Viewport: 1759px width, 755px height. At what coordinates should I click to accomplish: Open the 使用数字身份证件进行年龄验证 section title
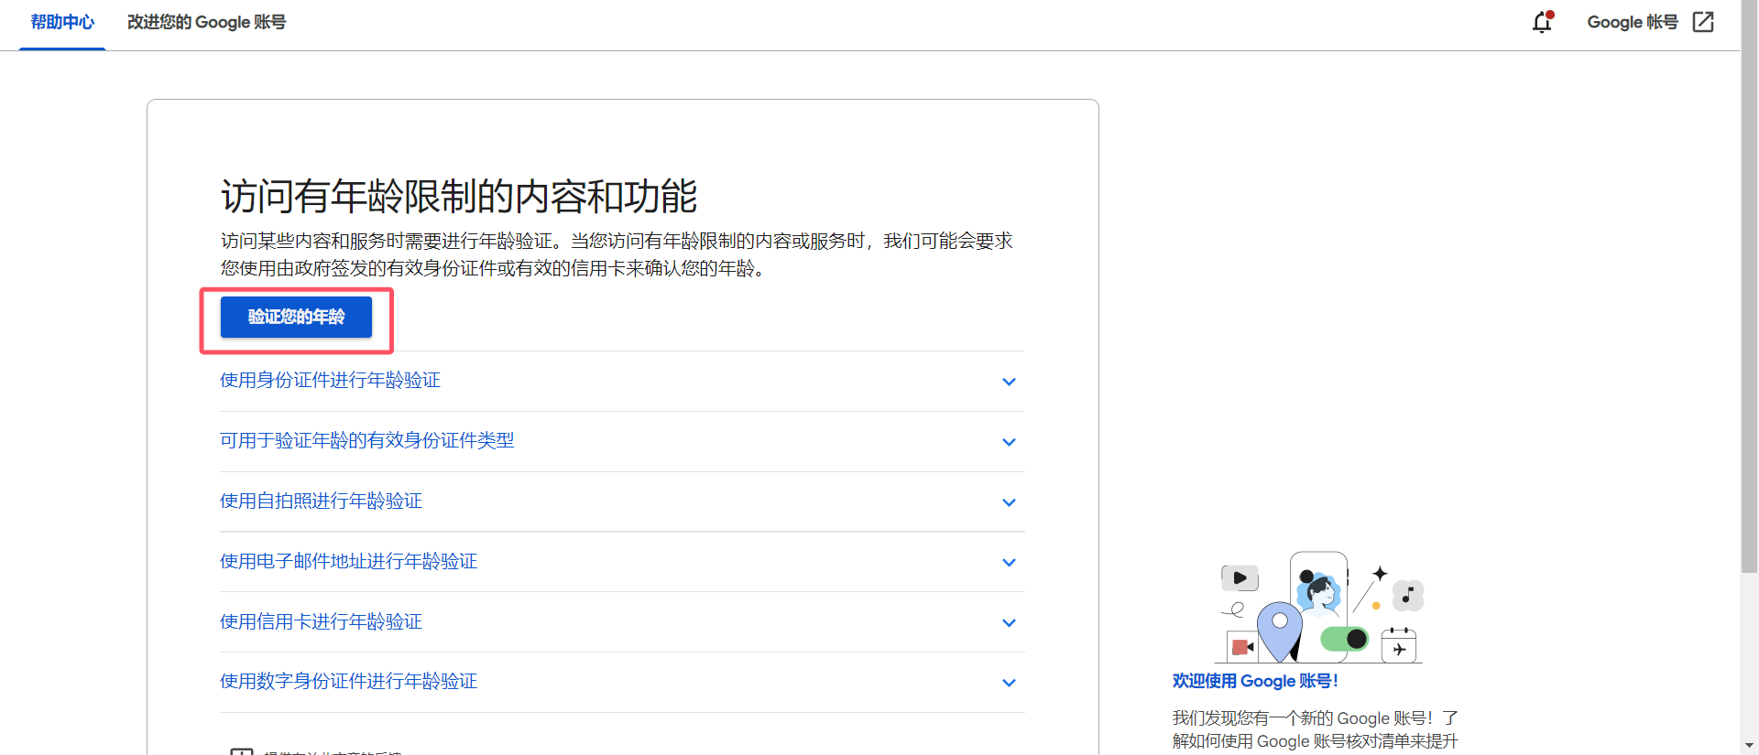348,681
